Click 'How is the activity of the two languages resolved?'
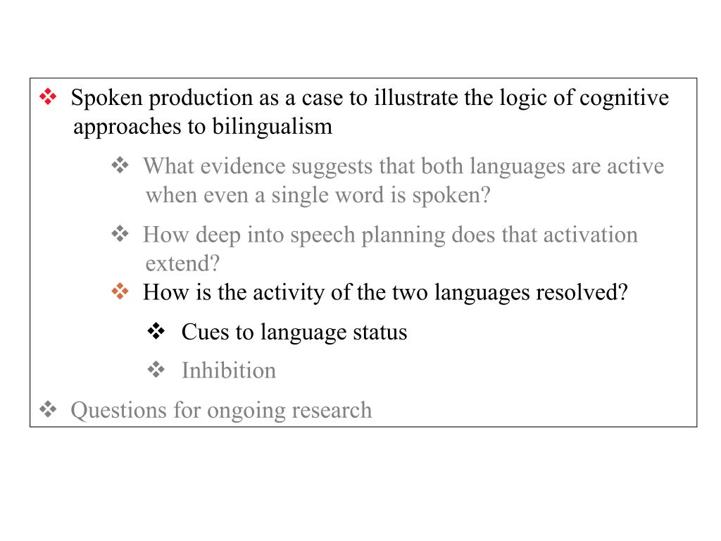The height and width of the screenshot is (541, 721). [385, 292]
